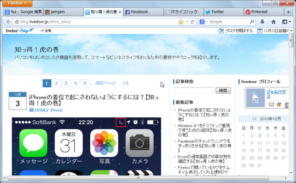Screen dimensions: 296x183
Task: Minimize the Firefox window
Action: click(267, 3)
